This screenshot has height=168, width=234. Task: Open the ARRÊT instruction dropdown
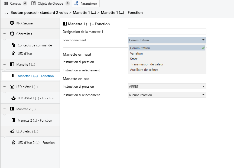point(167,87)
